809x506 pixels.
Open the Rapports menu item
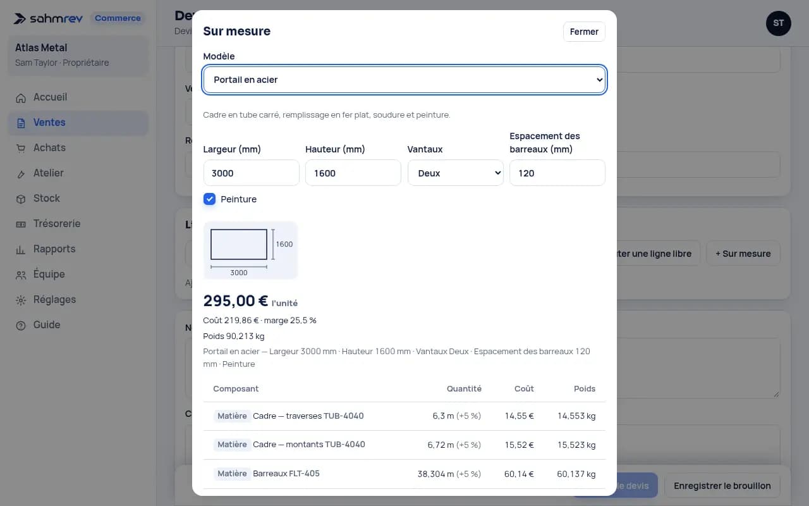78,249
